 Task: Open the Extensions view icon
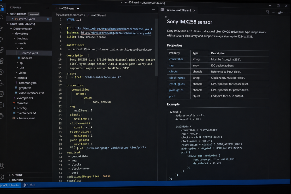pos(2,50)
